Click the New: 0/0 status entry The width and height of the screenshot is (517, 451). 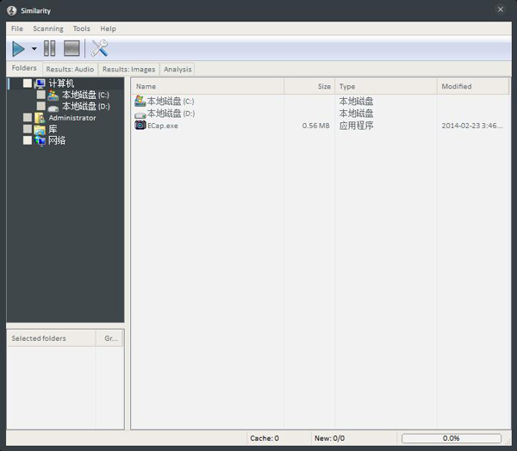(x=329, y=438)
